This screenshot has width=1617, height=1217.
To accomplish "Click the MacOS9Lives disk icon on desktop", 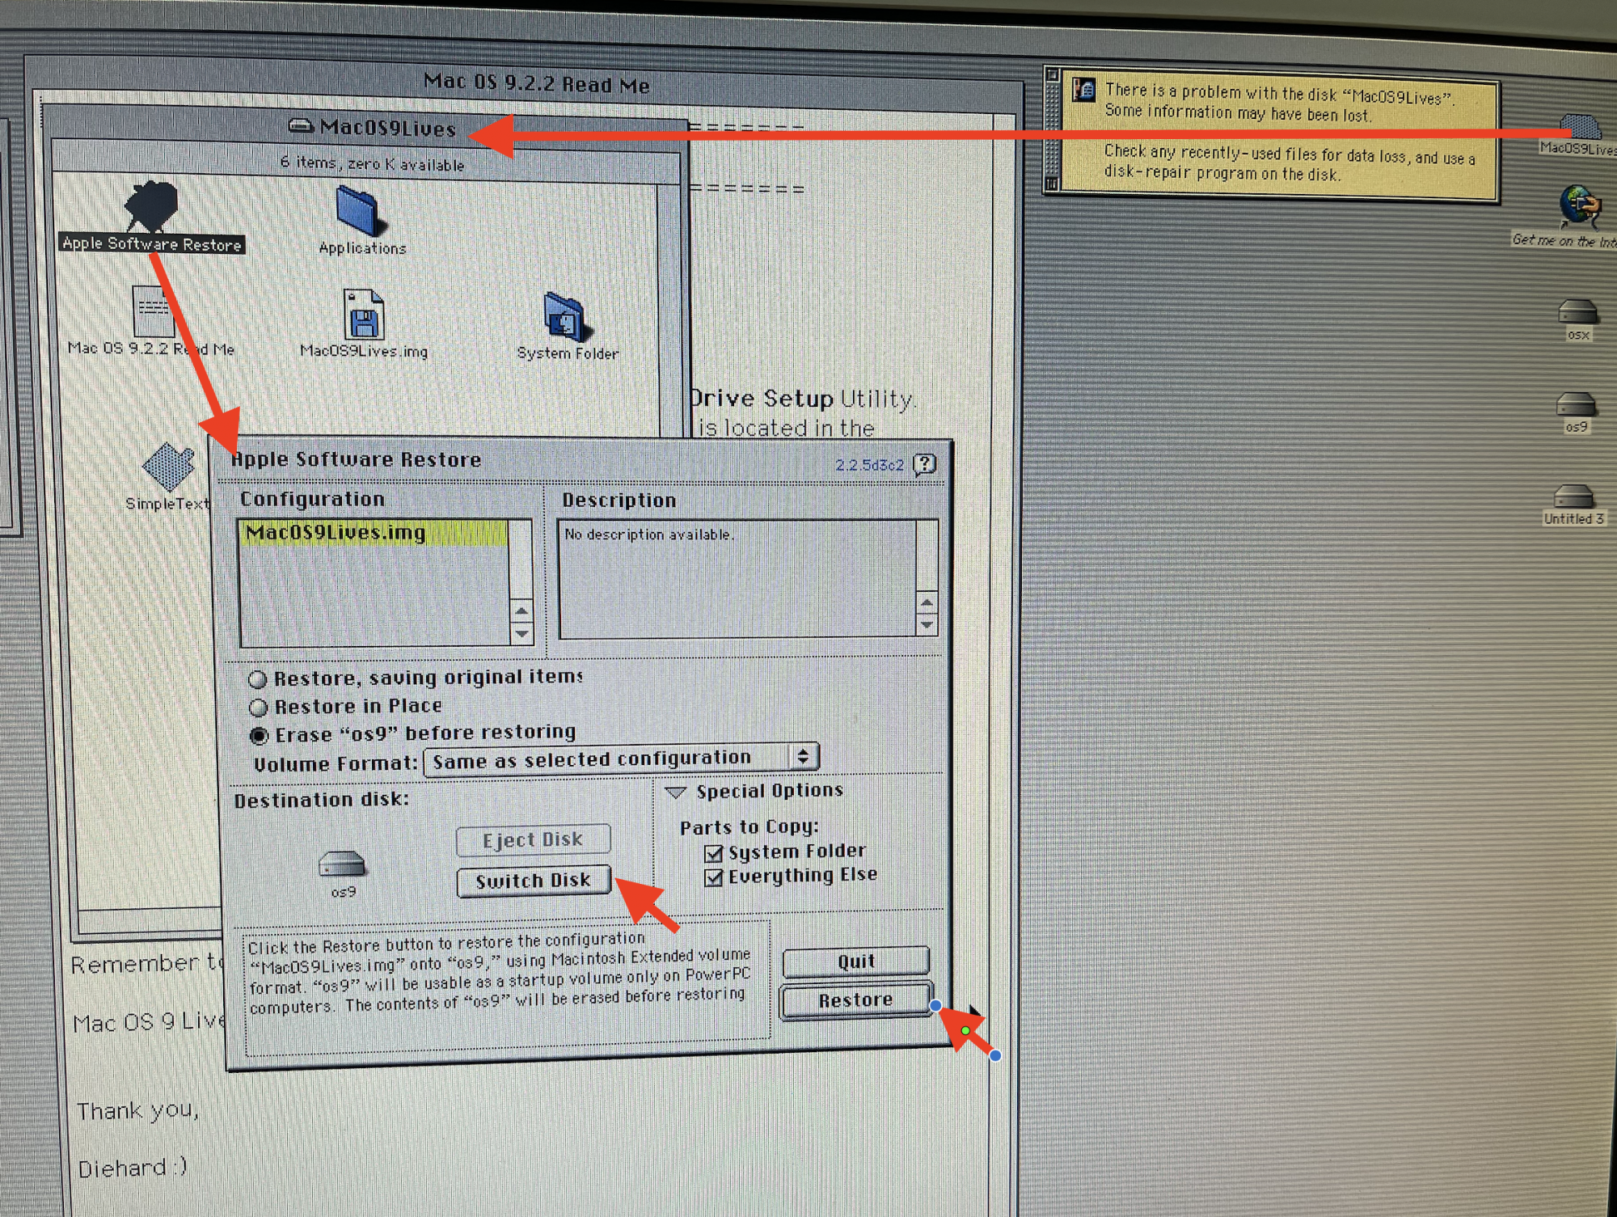I will 1581,126.
